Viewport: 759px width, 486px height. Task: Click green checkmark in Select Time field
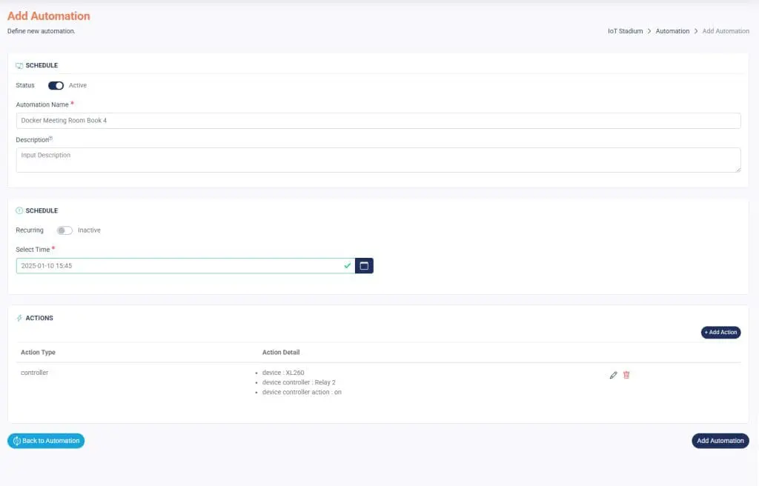click(348, 266)
